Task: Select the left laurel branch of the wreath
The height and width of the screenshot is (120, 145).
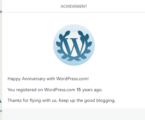Action: [63, 46]
